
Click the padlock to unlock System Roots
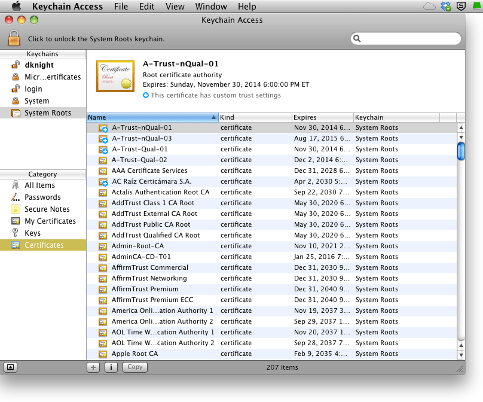14,38
